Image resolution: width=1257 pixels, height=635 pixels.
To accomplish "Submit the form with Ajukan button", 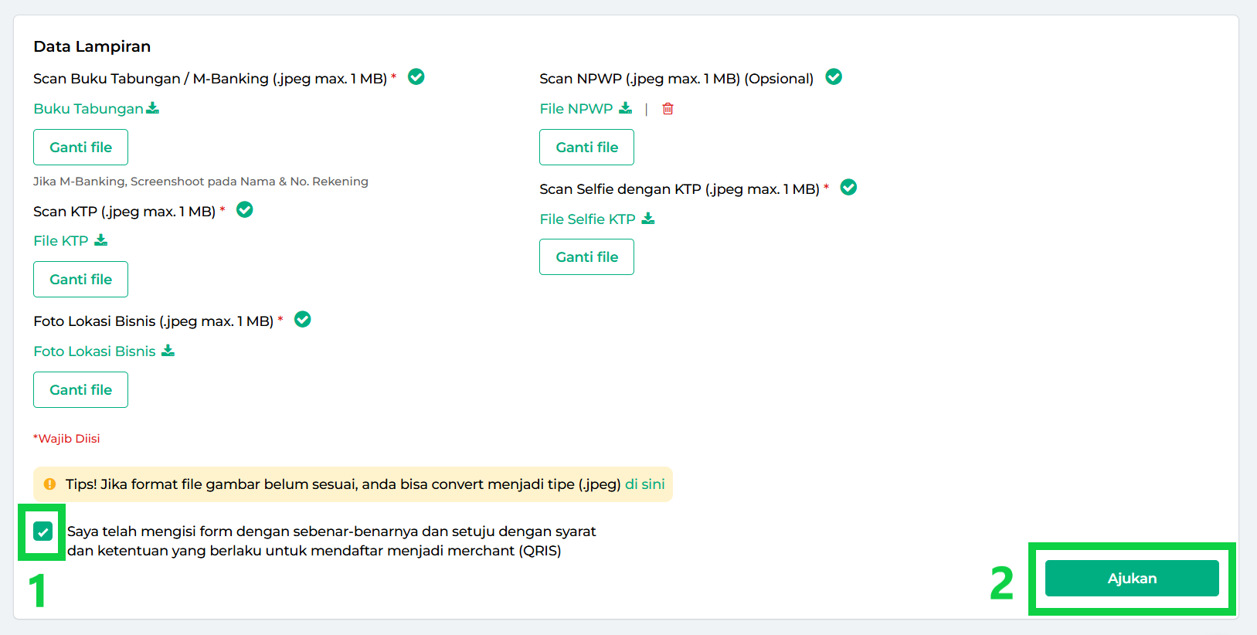I will click(x=1131, y=578).
